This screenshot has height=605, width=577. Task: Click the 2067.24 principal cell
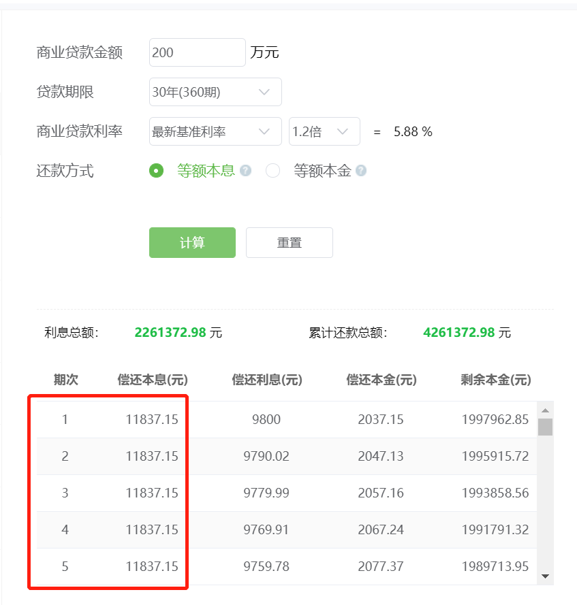tap(381, 529)
